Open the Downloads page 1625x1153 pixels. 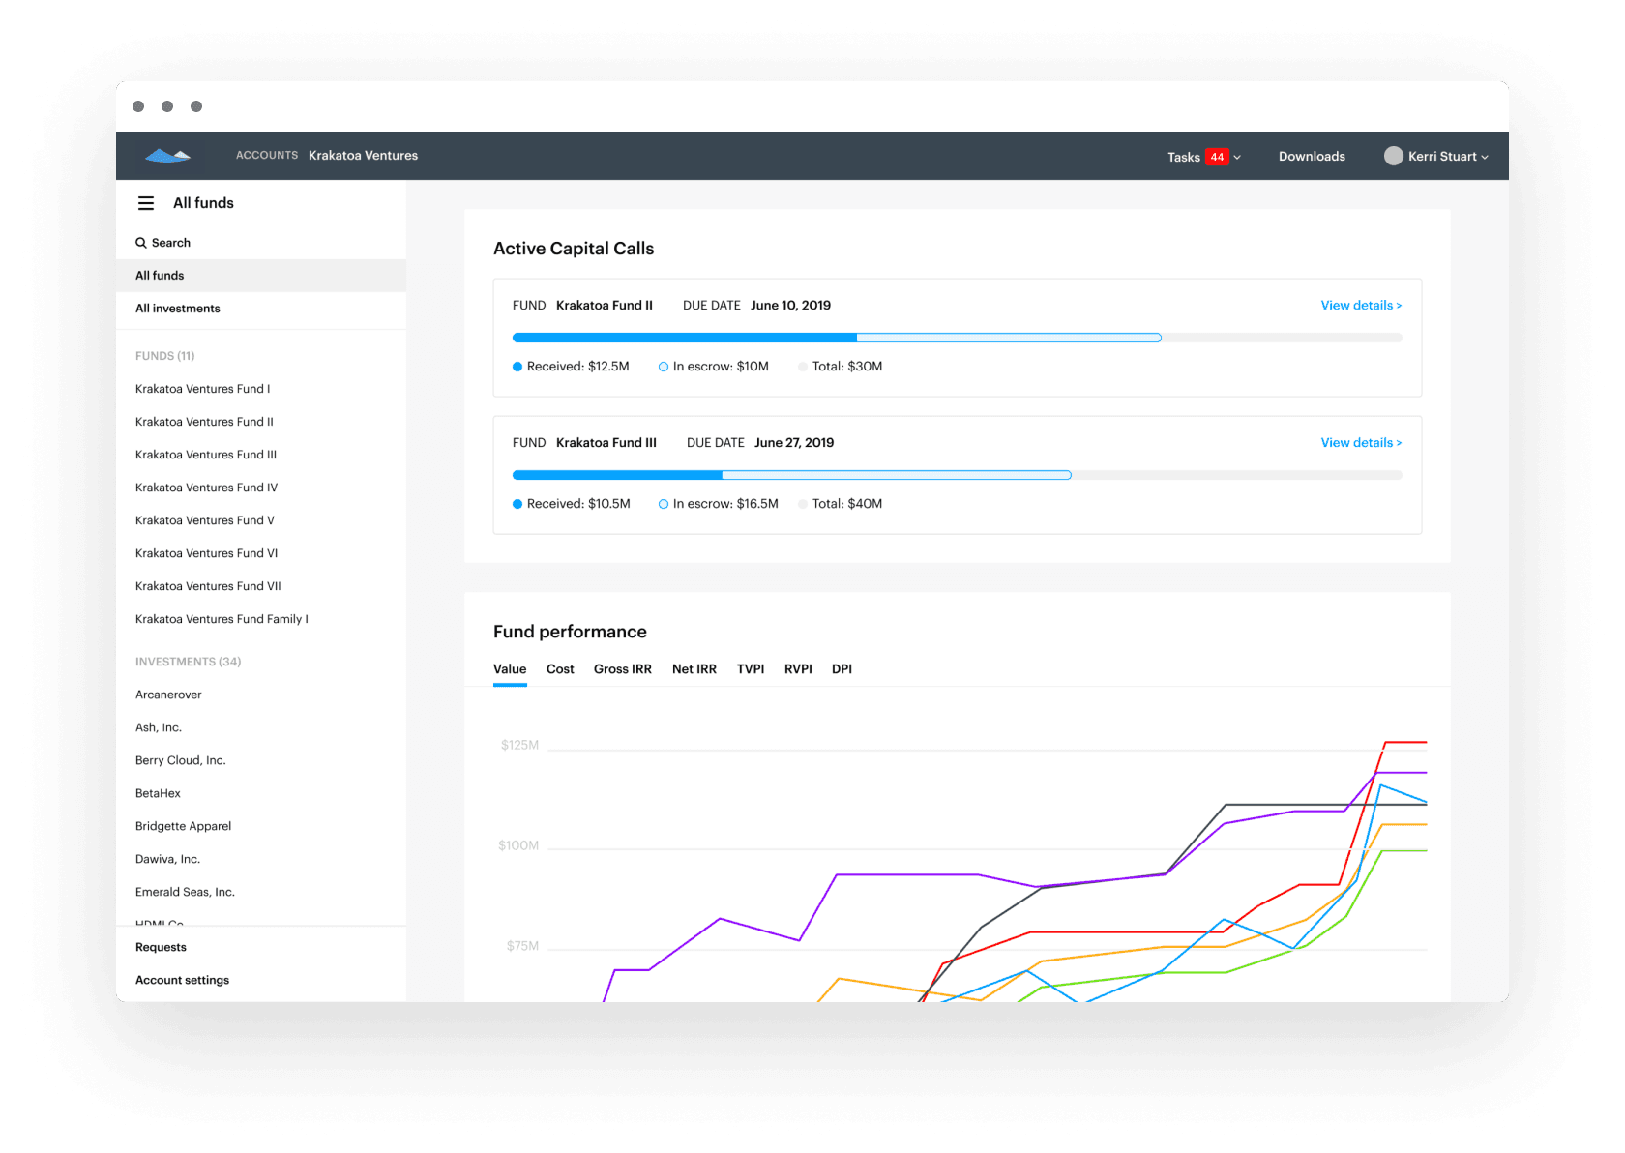[x=1312, y=156]
